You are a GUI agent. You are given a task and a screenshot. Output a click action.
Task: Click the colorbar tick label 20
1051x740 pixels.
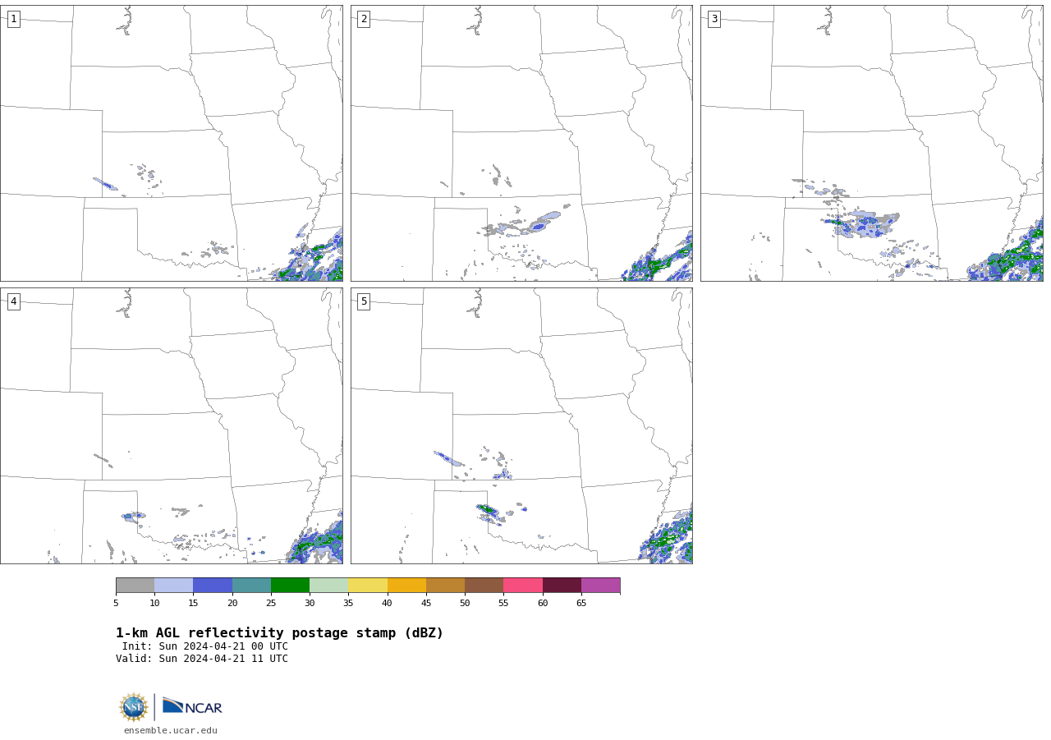coord(232,604)
